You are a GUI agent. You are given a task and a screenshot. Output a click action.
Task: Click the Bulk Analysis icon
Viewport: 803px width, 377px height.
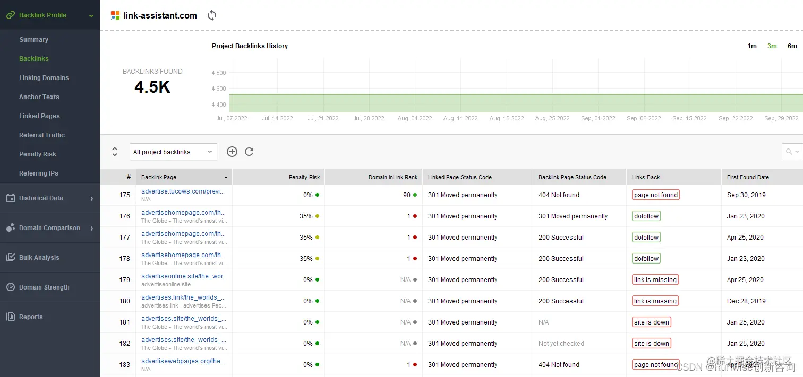pyautogui.click(x=10, y=258)
